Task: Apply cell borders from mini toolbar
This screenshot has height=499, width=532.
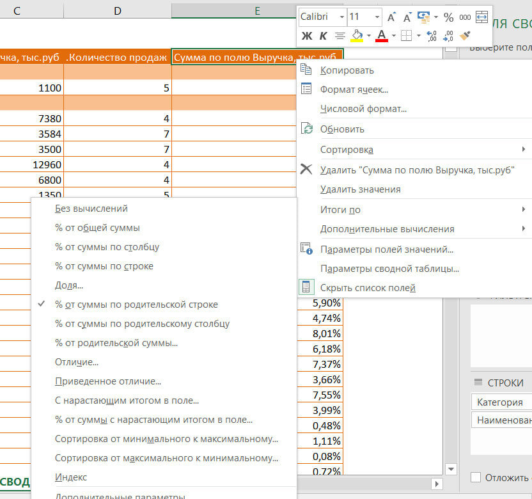Action: click(x=406, y=36)
